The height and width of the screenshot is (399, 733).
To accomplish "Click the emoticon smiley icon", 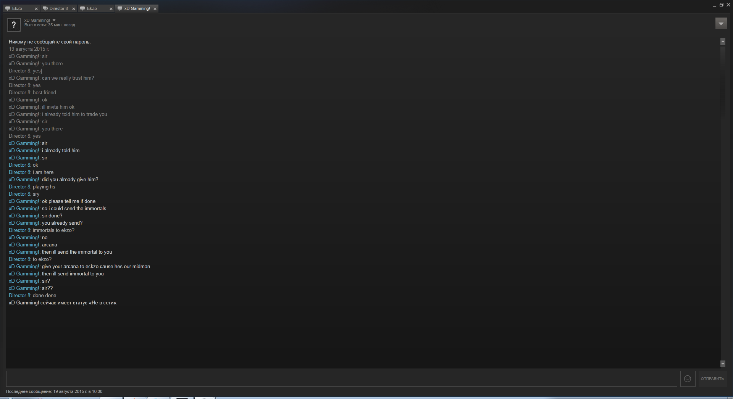I will [x=688, y=379].
